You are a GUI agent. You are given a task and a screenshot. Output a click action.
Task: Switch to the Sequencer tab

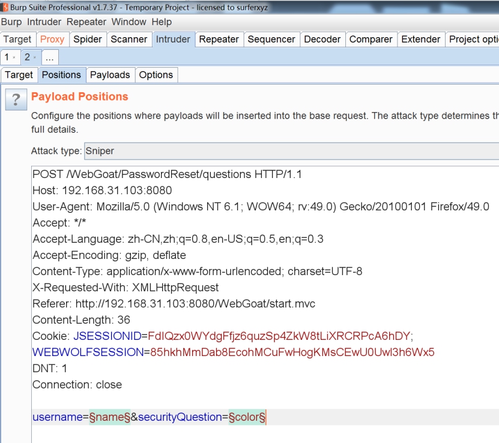point(271,40)
